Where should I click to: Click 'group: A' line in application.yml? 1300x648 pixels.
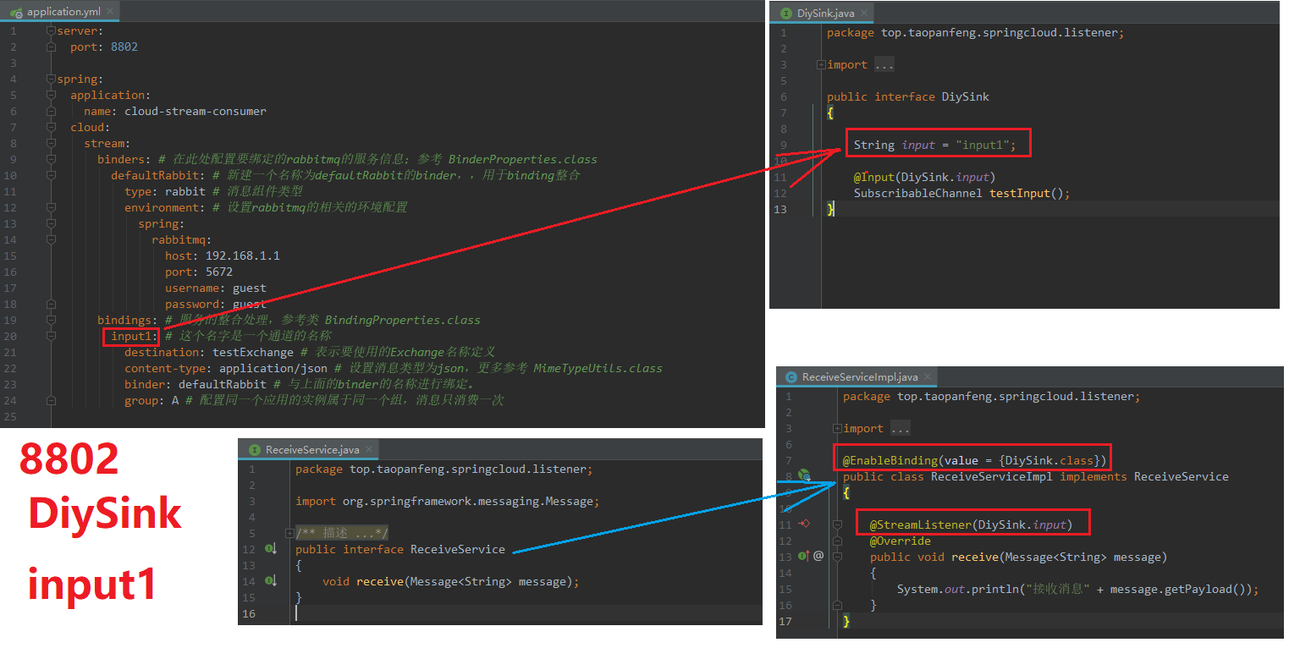pos(151,401)
